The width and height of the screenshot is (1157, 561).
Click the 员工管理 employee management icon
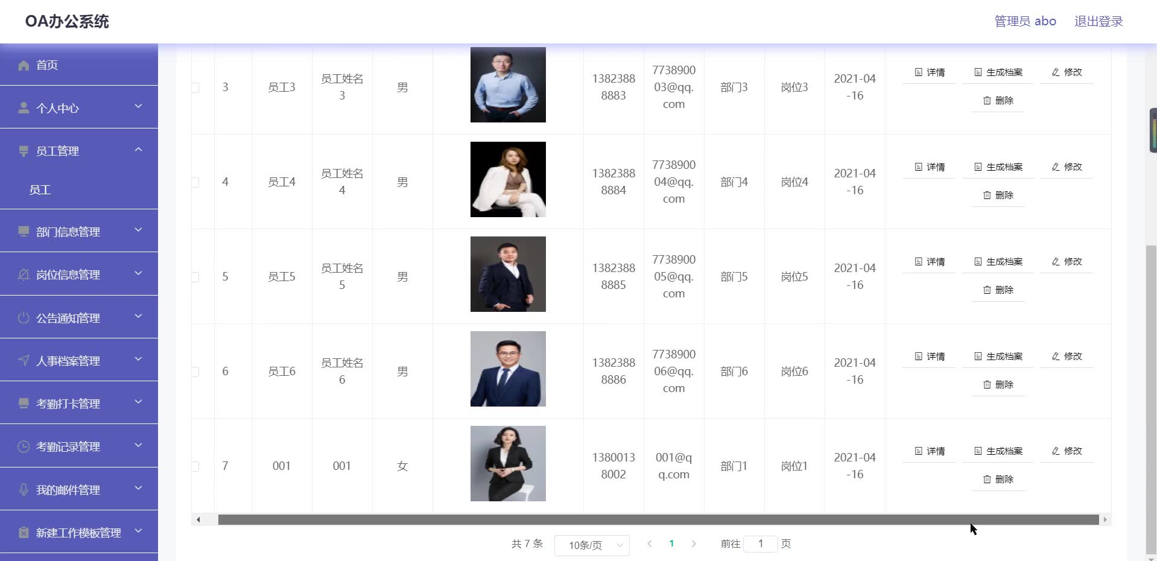point(23,151)
